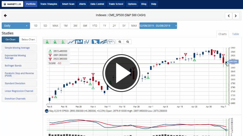
Task: Go back using the left arrow icon
Action: click(5, 16)
